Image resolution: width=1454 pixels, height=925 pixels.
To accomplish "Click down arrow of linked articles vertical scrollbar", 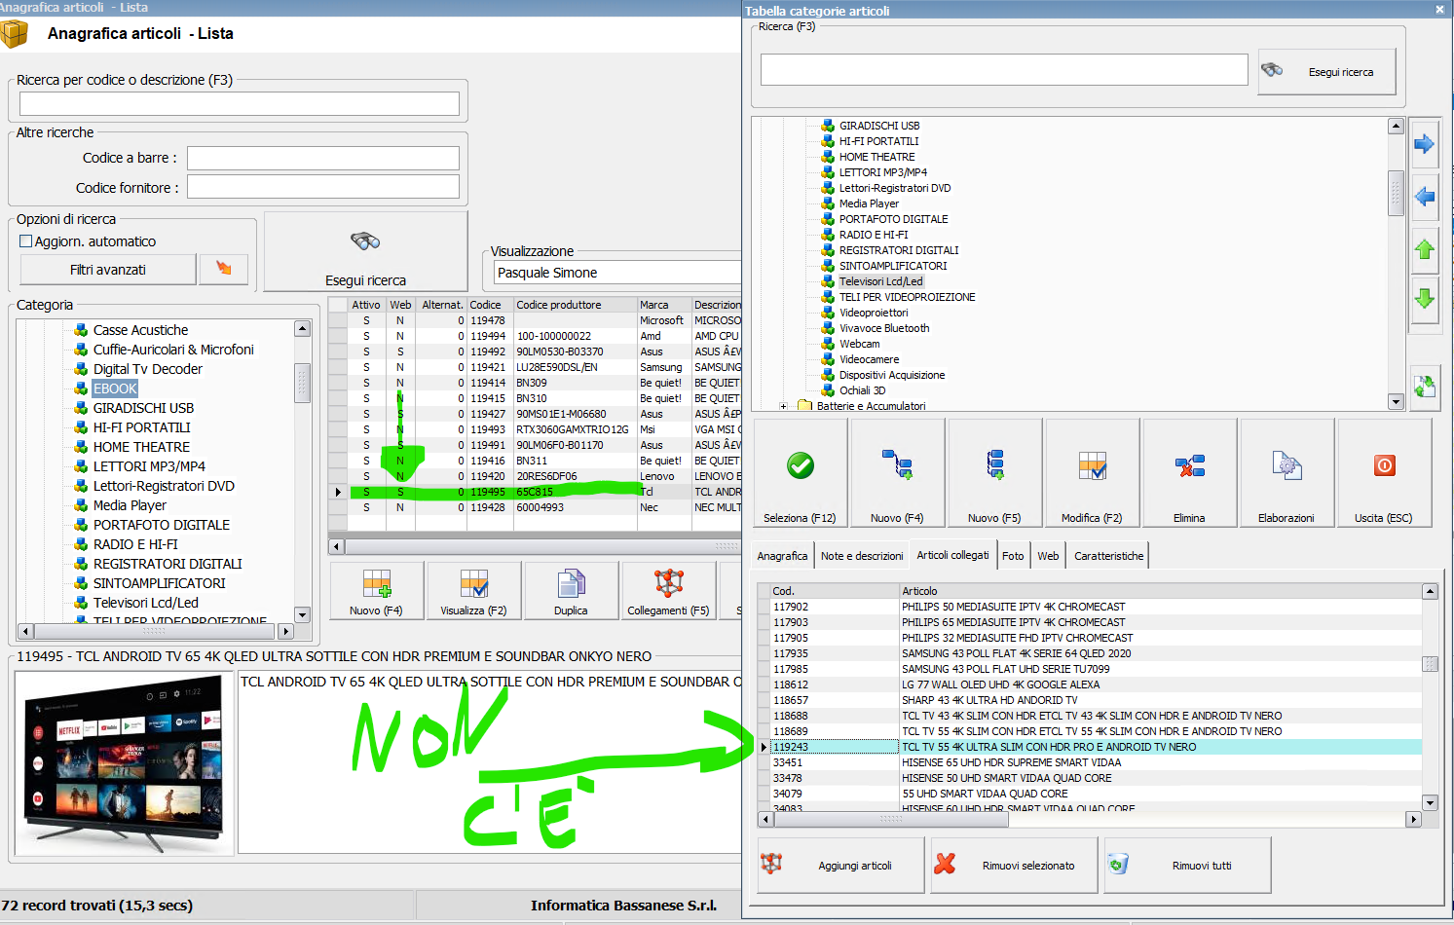I will [x=1430, y=802].
